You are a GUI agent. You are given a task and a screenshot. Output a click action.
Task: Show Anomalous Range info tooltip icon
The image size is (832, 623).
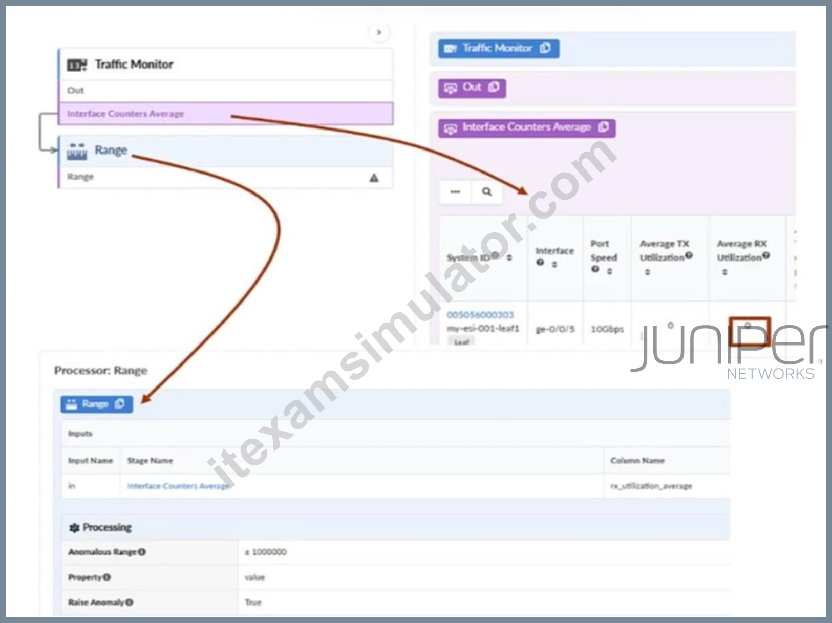pyautogui.click(x=142, y=552)
